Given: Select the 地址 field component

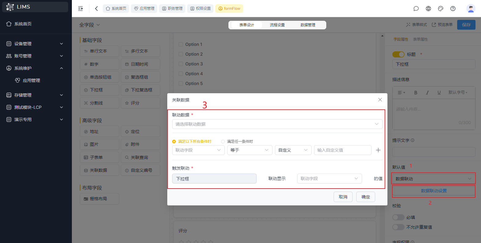Looking at the screenshot, I should point(100,131).
